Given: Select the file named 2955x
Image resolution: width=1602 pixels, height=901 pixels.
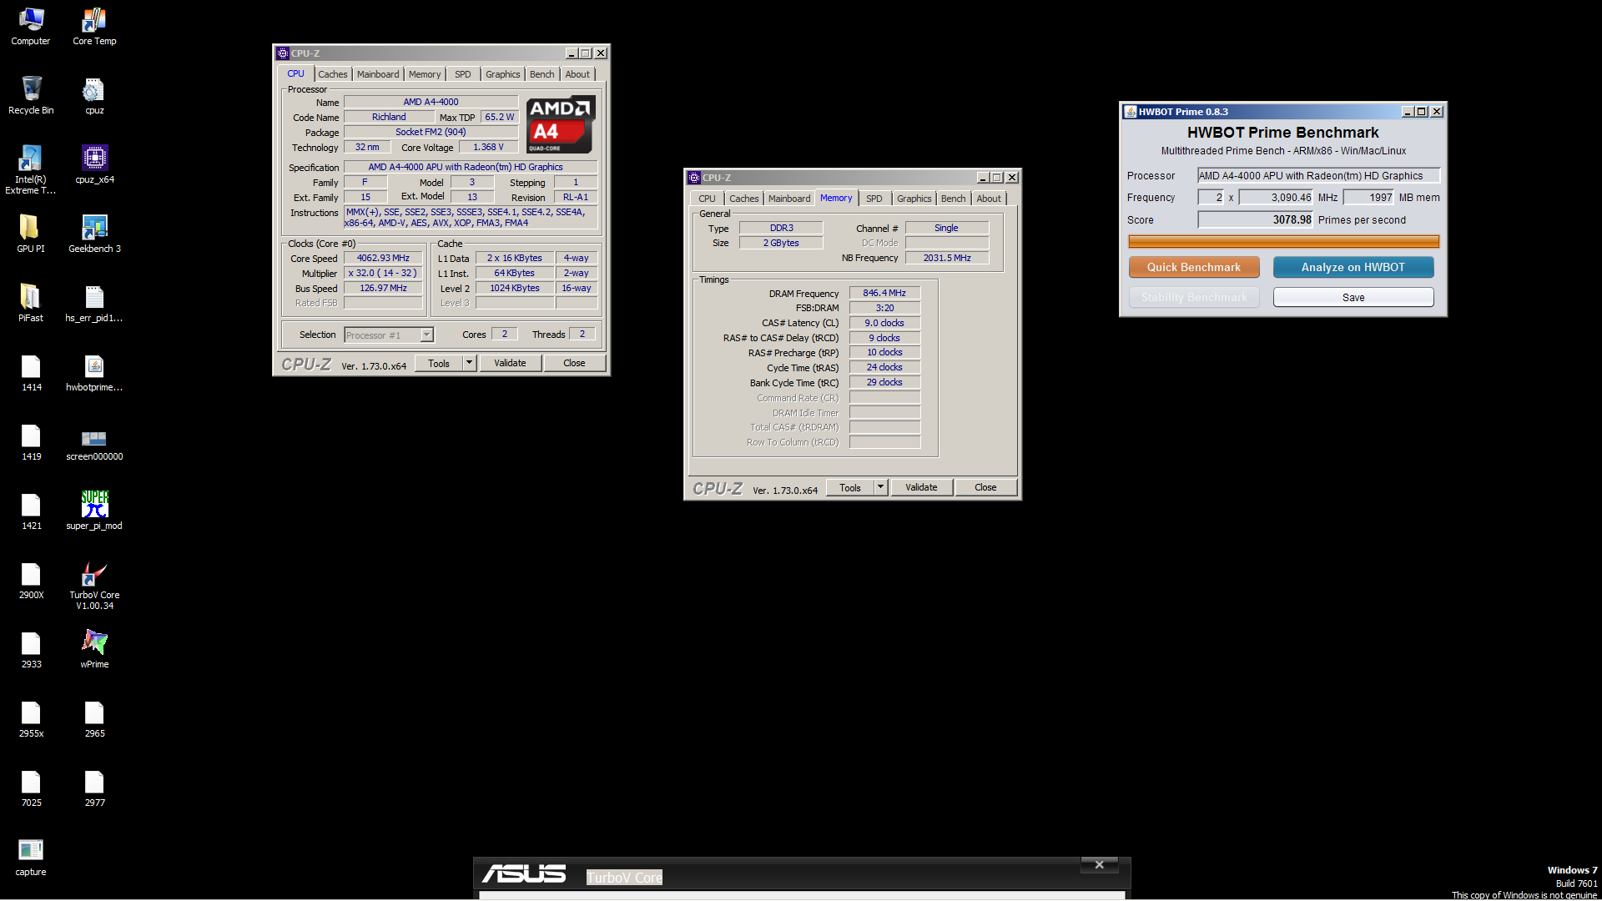Looking at the screenshot, I should point(31,718).
